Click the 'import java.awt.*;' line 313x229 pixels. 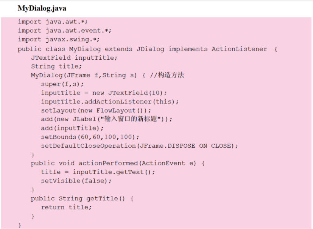point(53,22)
